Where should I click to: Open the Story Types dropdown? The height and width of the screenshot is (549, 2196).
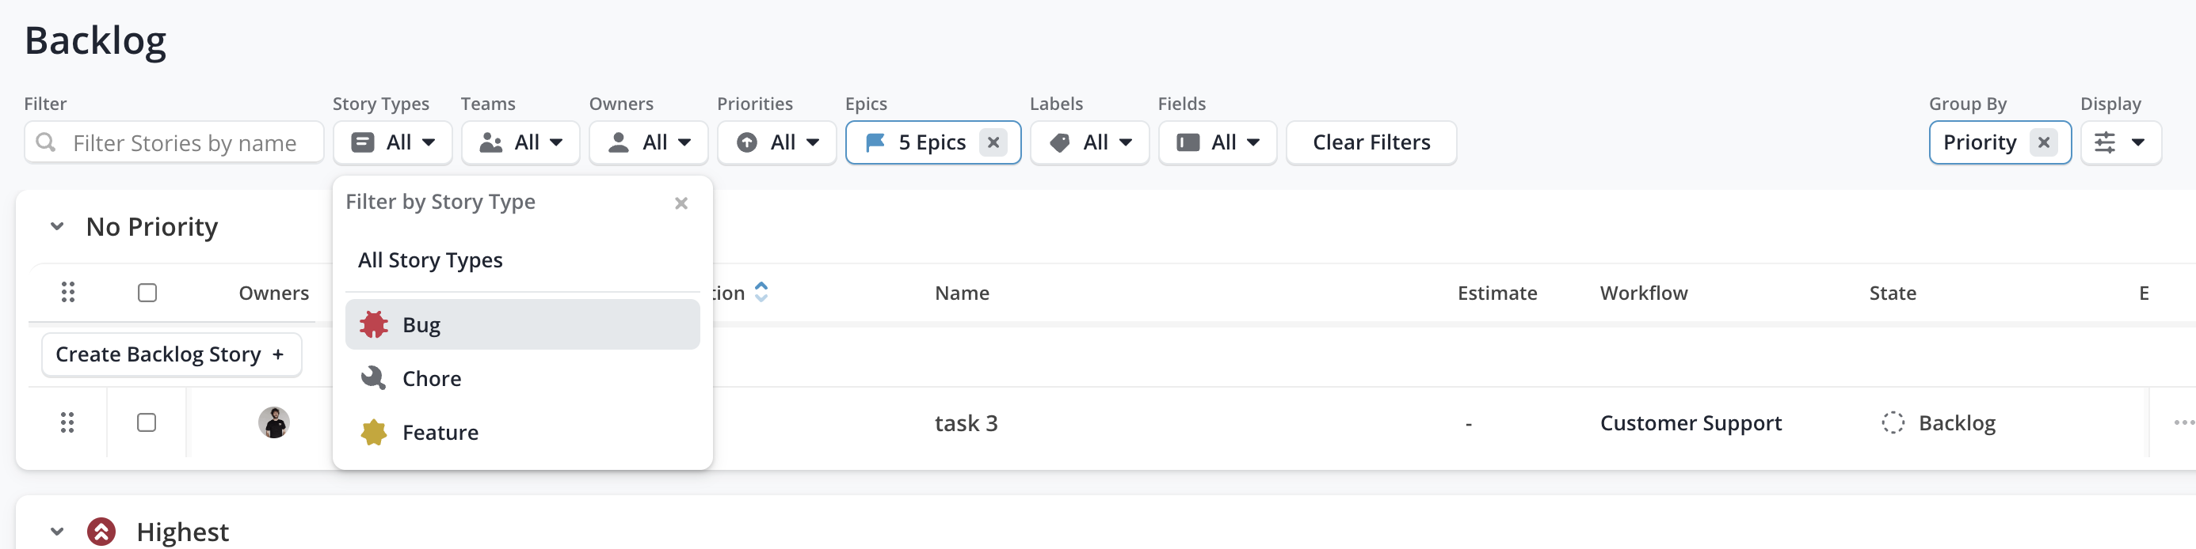pyautogui.click(x=392, y=142)
